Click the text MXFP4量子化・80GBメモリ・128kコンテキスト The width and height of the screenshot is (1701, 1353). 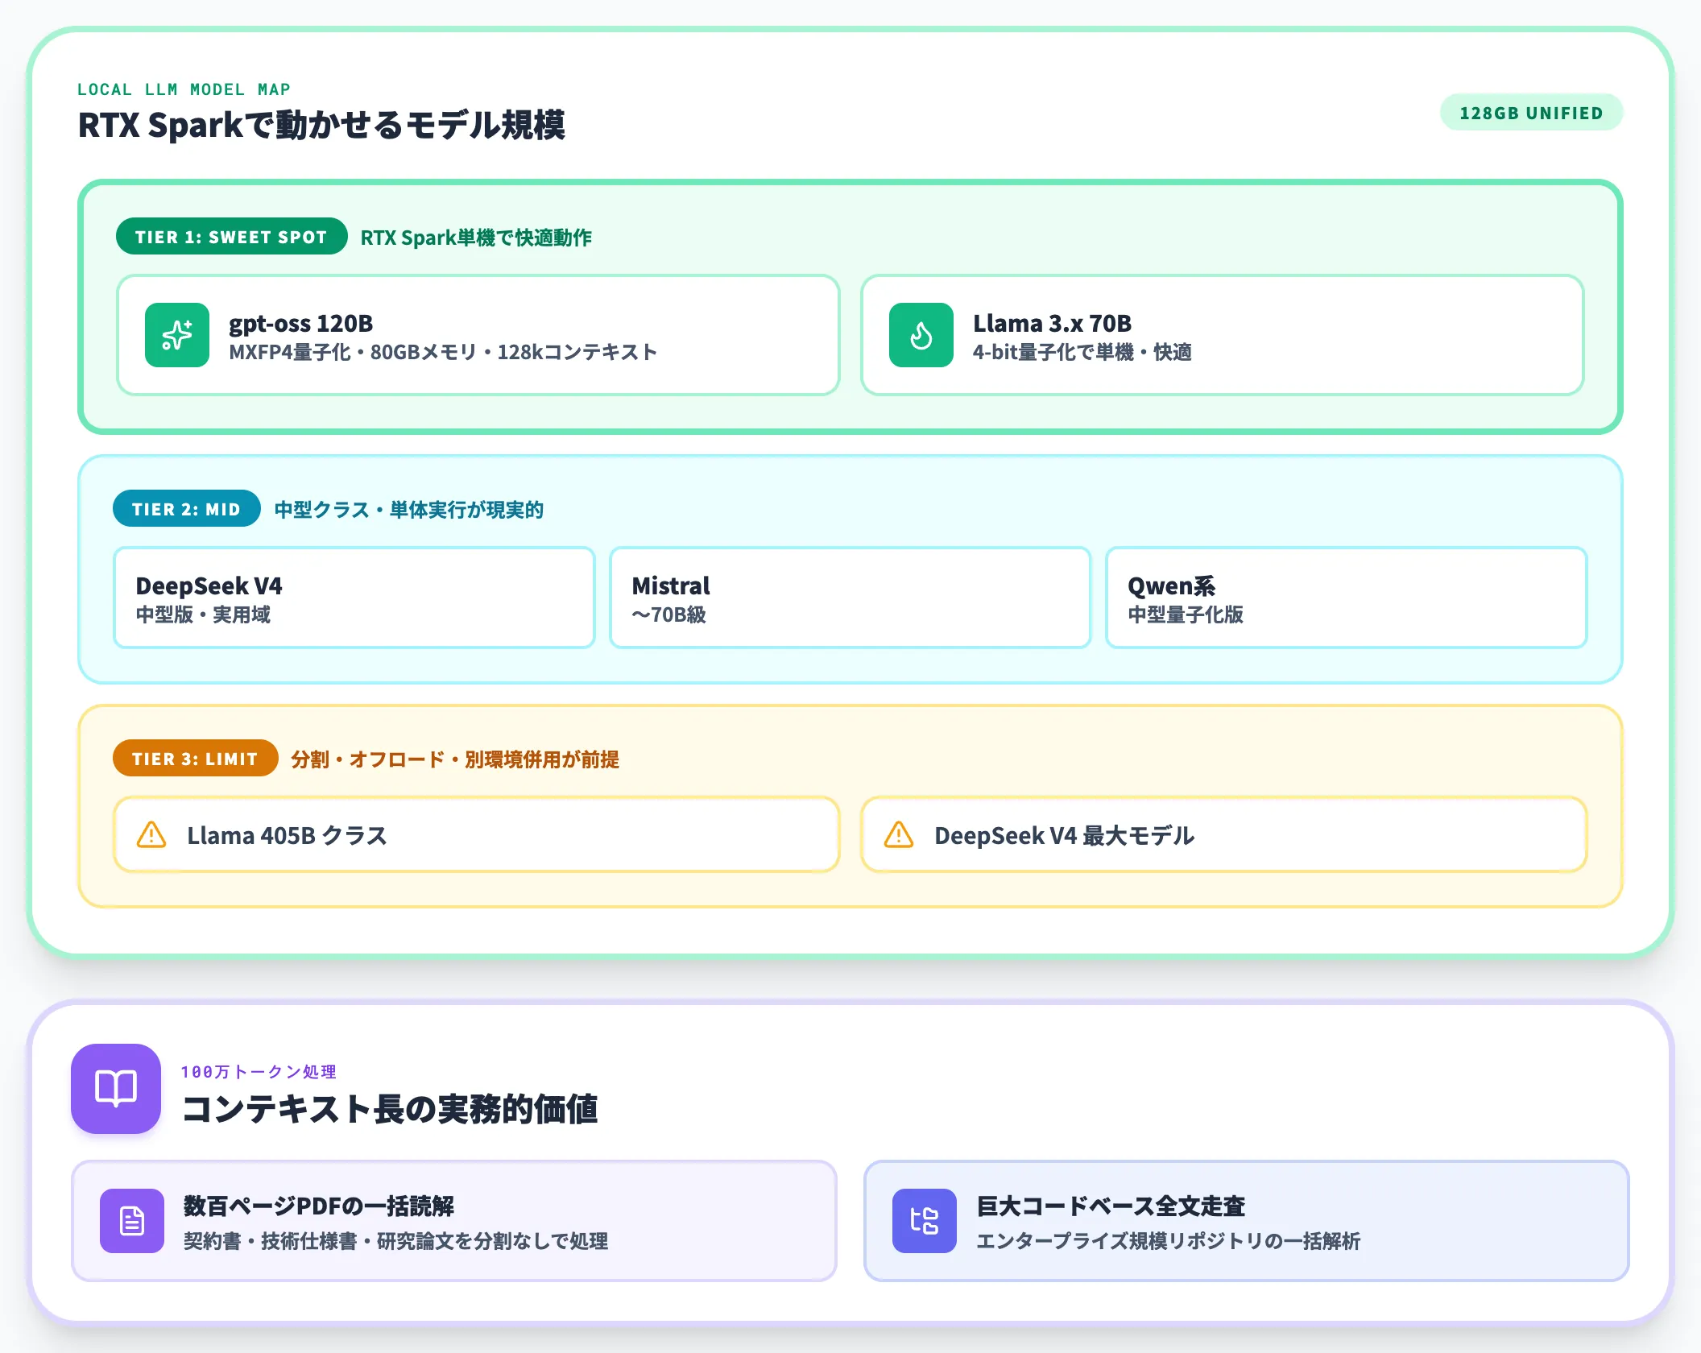coord(443,352)
